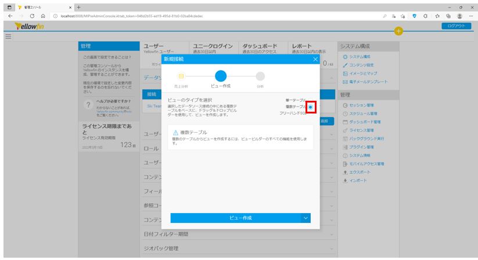Click the browser home icon
The image size is (478, 260).
click(43, 16)
